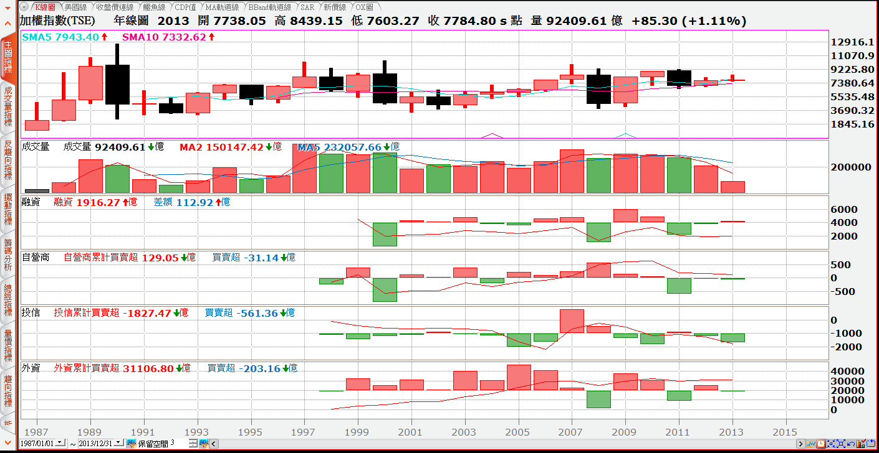Open 籌碼分析 sidebar tab
The height and width of the screenshot is (453, 879).
click(x=8, y=255)
